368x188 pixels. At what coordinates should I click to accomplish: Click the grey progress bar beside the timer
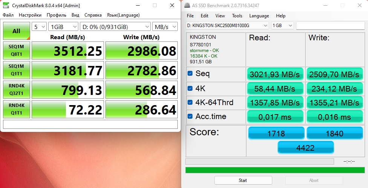click(260, 161)
